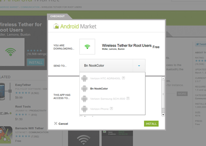Click wifi screenshot thumbnail below dialog
206x146 pixels.
tap(84, 138)
